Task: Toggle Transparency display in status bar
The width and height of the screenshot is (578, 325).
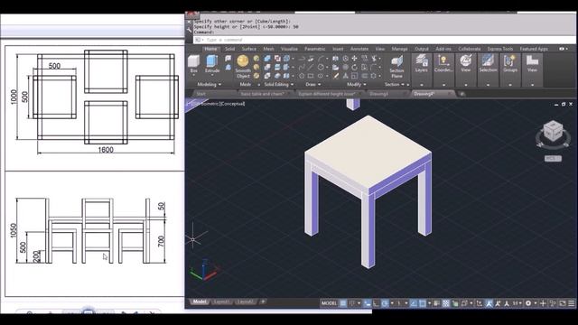Action: coord(445,303)
